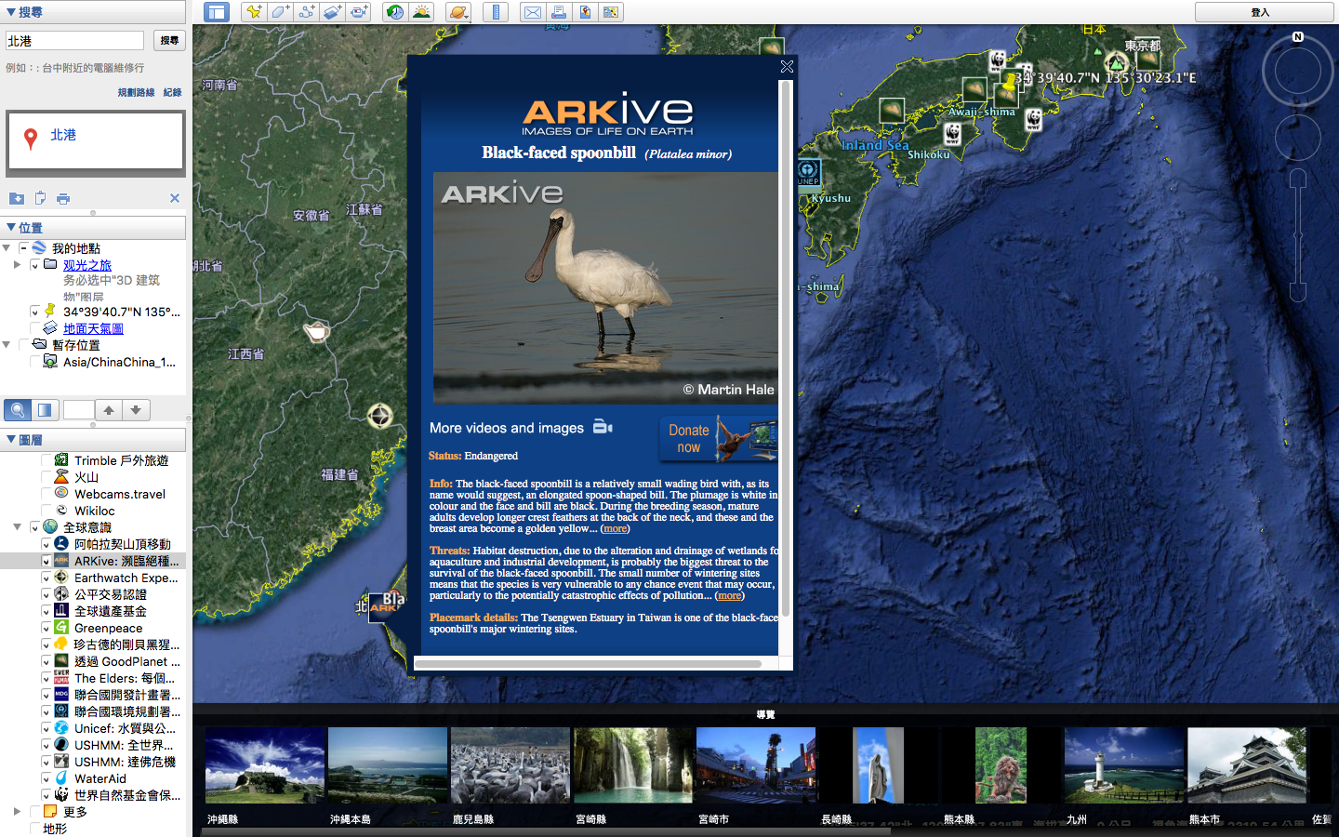Image resolution: width=1339 pixels, height=837 pixels.
Task: Click the 登入 sign-in button
Action: click(1260, 12)
